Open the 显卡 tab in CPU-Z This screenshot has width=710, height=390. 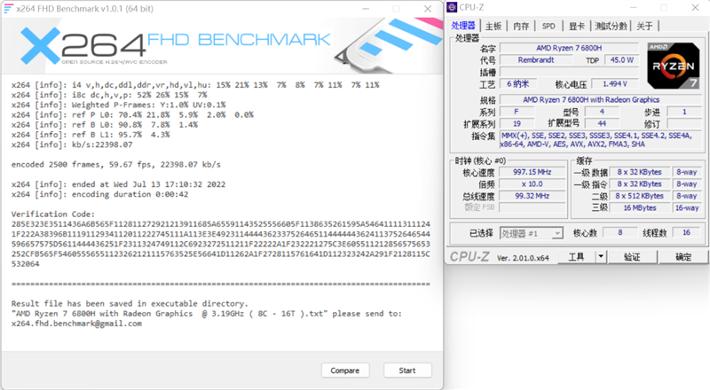[x=576, y=26]
